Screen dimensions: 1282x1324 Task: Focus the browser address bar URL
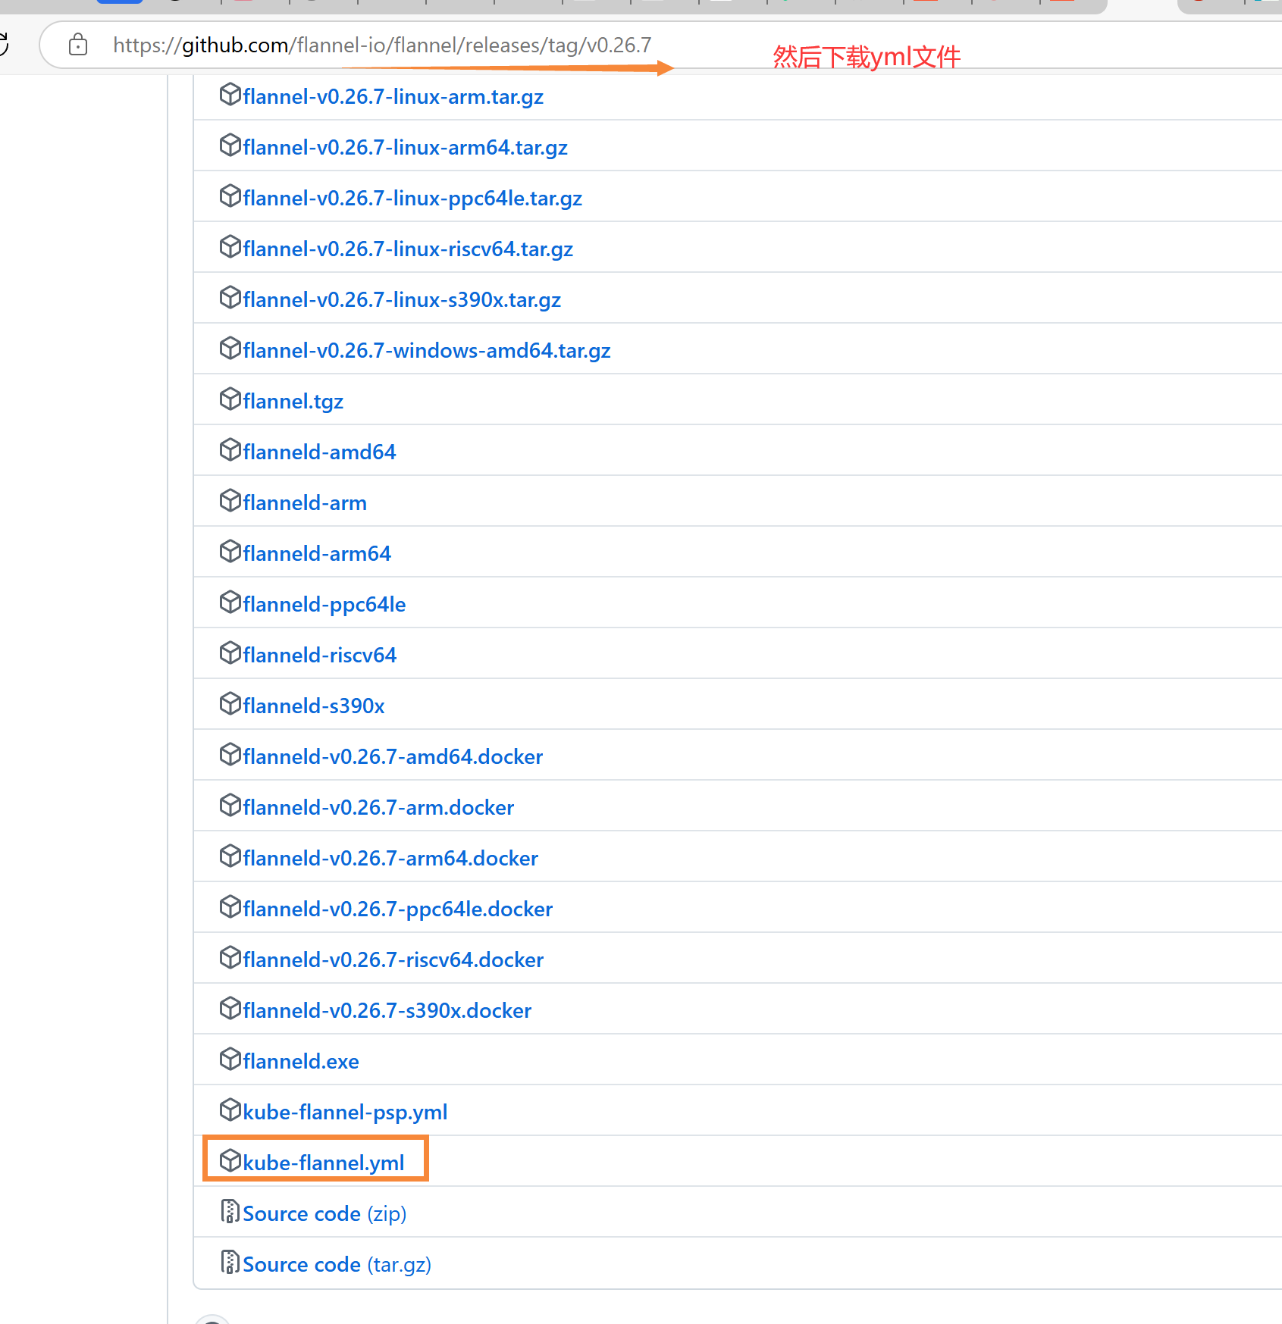pos(382,45)
